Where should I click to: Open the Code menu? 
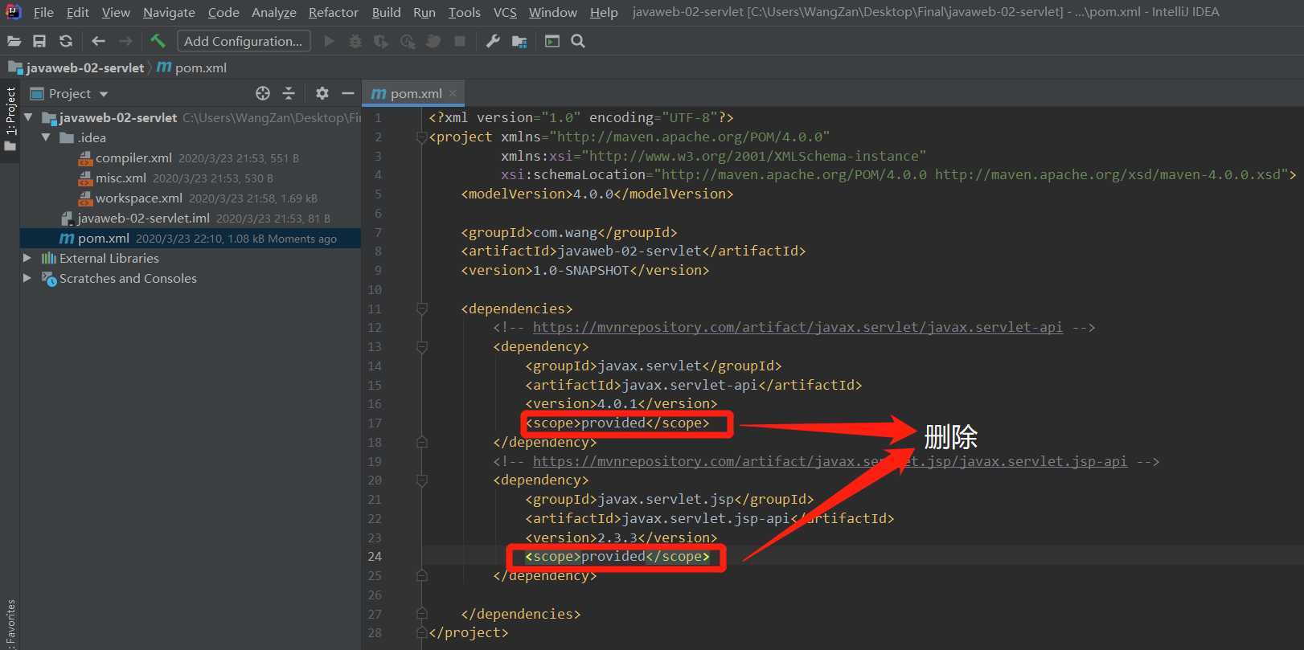coord(223,12)
